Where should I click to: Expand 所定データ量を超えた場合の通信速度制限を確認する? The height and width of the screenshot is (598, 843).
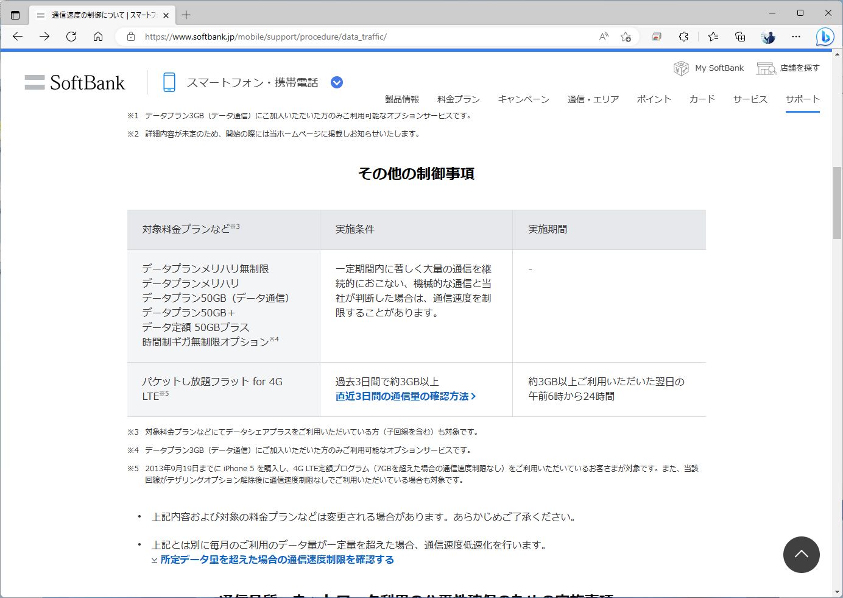click(x=273, y=560)
